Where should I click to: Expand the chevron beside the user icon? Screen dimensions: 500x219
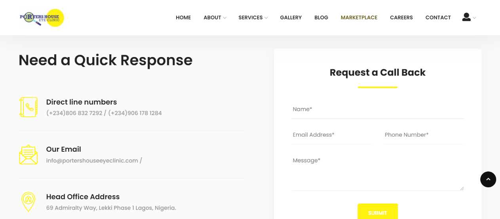tap(474, 18)
